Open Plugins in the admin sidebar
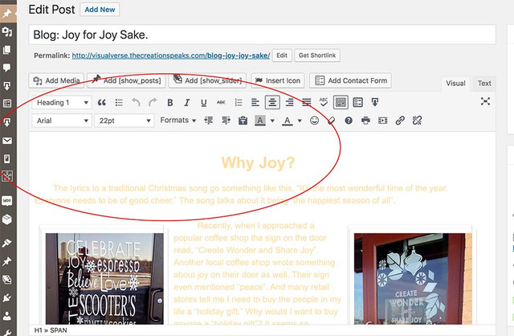 point(7,298)
